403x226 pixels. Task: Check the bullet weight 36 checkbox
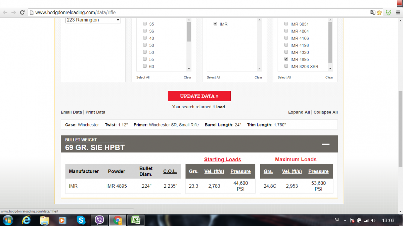(145, 31)
